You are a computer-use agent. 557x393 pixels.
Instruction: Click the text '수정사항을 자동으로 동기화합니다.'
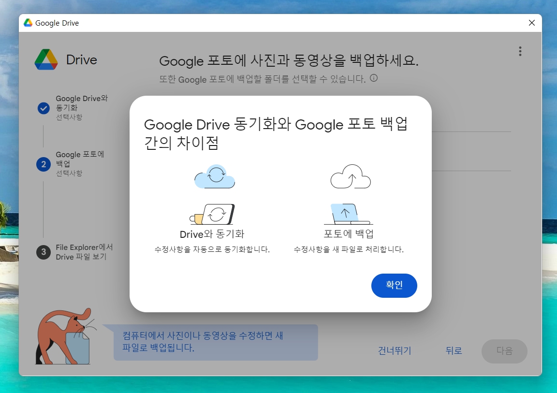(212, 249)
